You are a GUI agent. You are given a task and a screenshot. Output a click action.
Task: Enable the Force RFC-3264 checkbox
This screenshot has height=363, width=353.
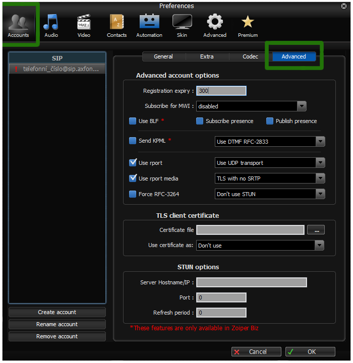[133, 194]
